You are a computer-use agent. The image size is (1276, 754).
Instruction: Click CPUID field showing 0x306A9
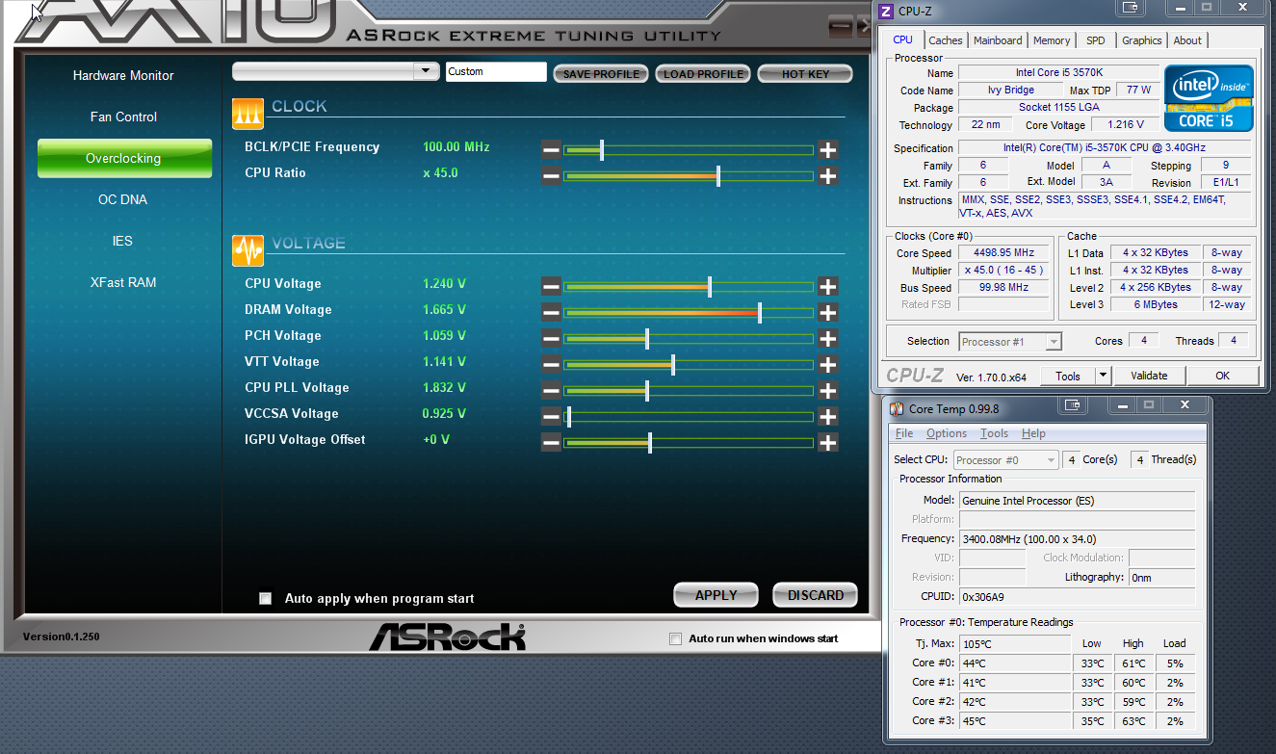pyautogui.click(x=1077, y=597)
